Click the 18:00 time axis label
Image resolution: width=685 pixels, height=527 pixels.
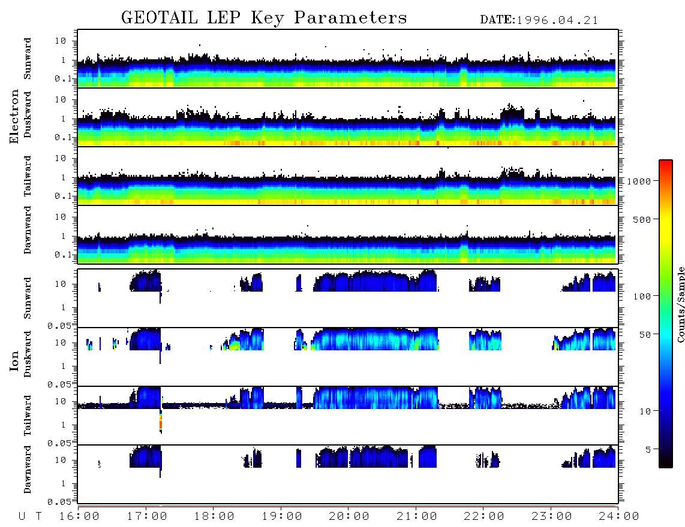pyautogui.click(x=214, y=516)
